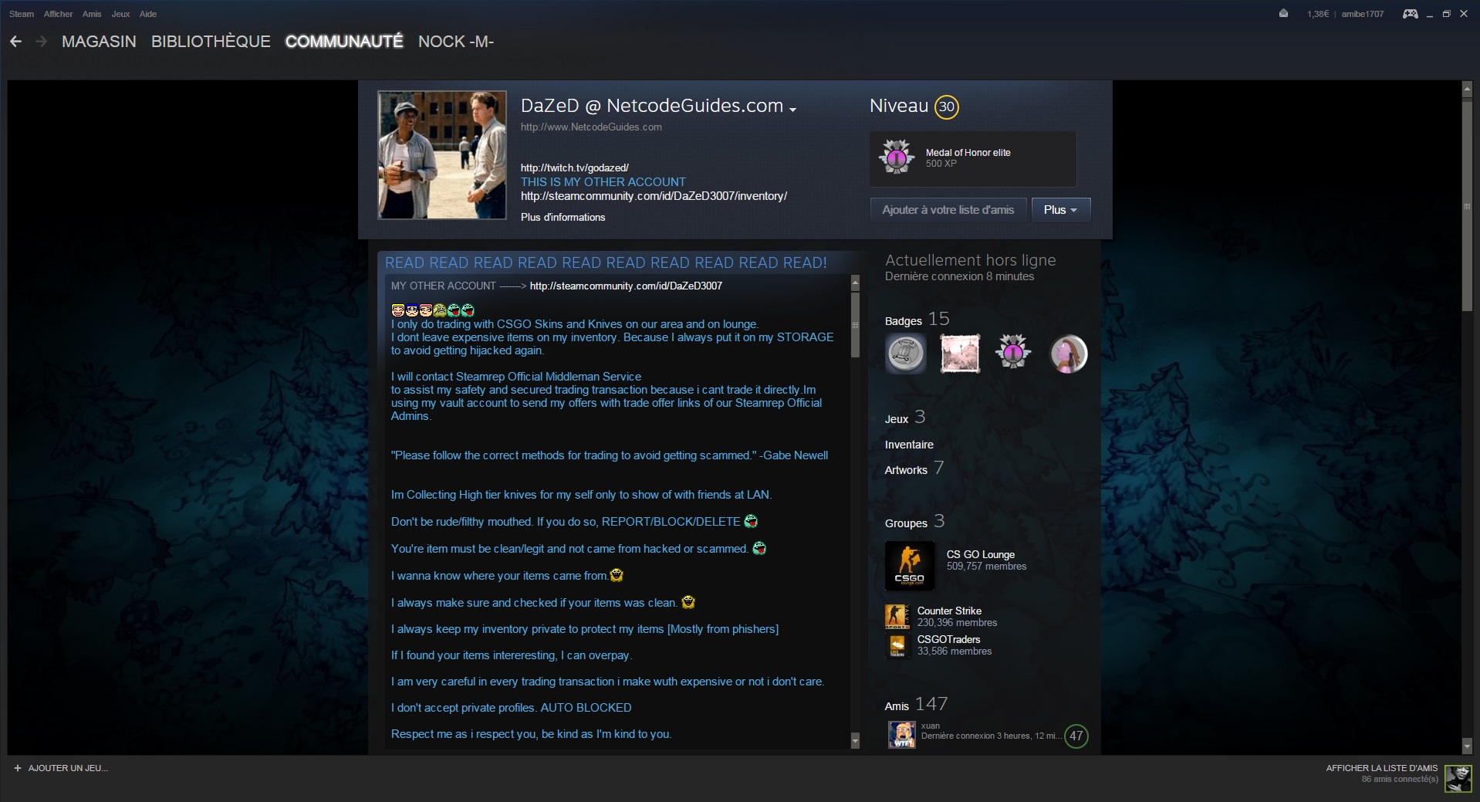Image resolution: width=1480 pixels, height=802 pixels.
Task: Open friend xuan's avatar
Action: (901, 734)
